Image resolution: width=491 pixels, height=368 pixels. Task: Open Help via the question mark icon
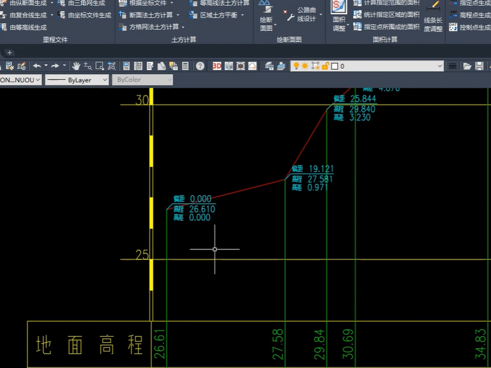[199, 65]
